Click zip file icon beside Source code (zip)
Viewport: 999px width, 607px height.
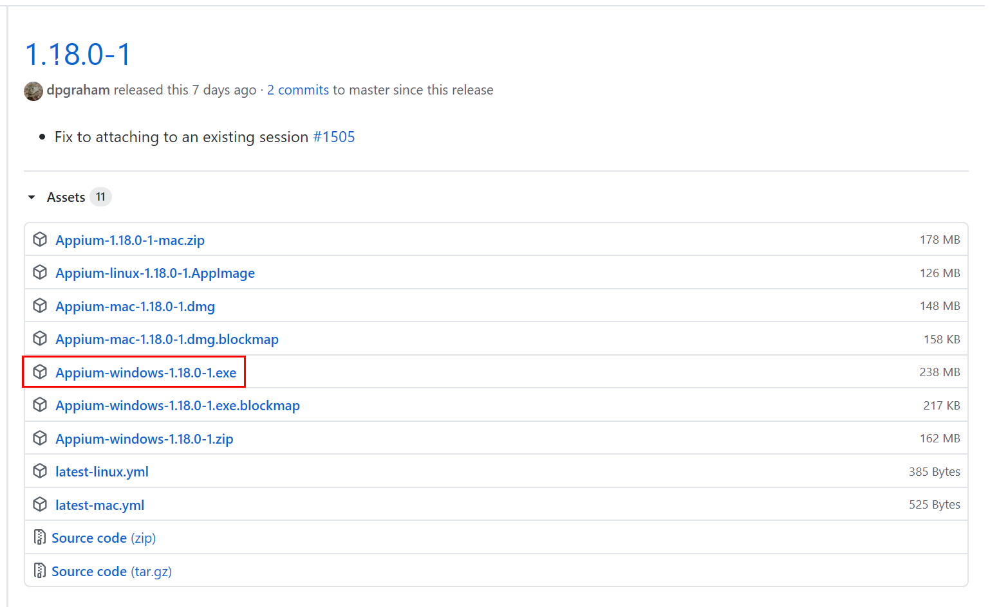[40, 537]
